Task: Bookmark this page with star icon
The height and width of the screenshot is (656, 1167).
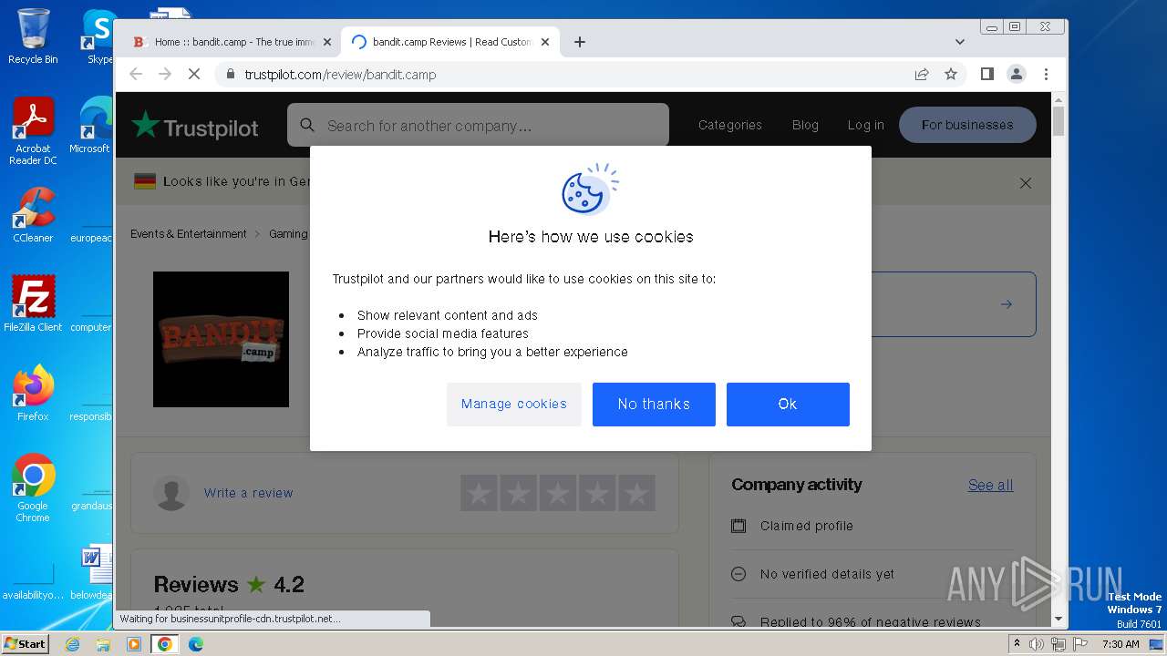Action: (x=951, y=74)
